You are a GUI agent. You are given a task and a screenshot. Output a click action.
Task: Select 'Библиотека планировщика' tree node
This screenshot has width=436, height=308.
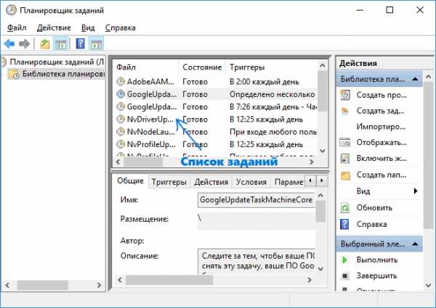63,74
